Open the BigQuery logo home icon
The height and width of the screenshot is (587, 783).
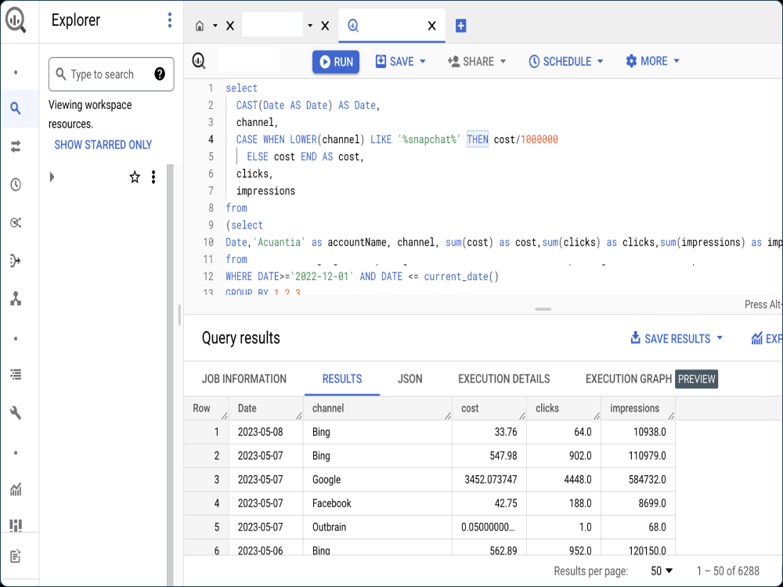(16, 20)
